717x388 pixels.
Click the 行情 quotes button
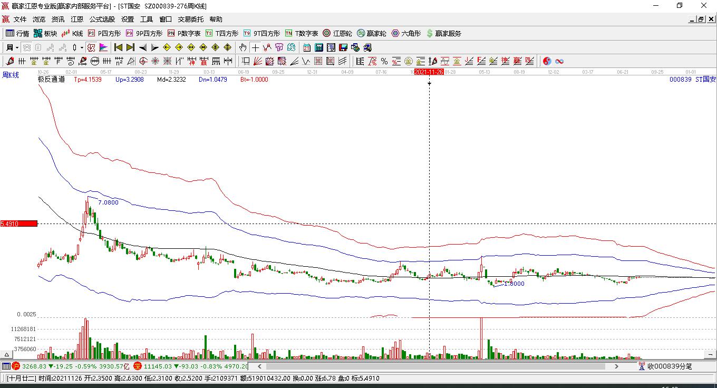[17, 33]
